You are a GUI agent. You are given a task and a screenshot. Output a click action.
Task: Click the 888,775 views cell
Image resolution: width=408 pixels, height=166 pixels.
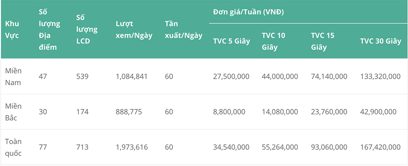129,112
